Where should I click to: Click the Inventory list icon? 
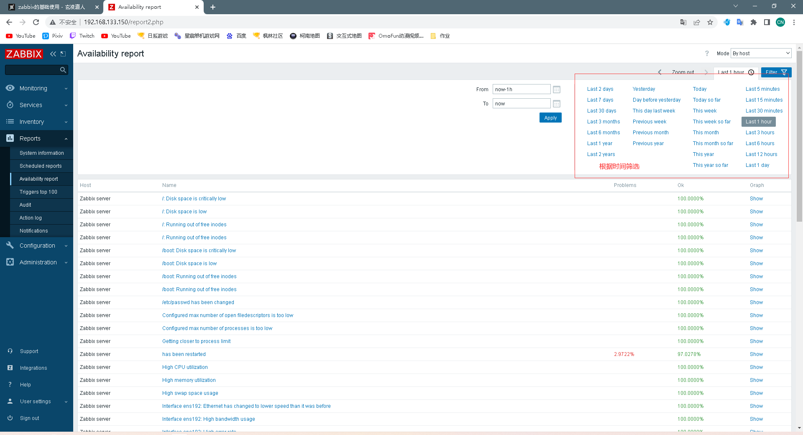pyautogui.click(x=10, y=121)
